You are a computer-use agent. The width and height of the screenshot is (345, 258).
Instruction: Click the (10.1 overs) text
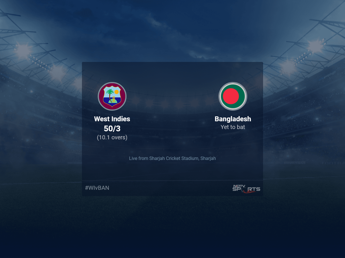(112, 138)
